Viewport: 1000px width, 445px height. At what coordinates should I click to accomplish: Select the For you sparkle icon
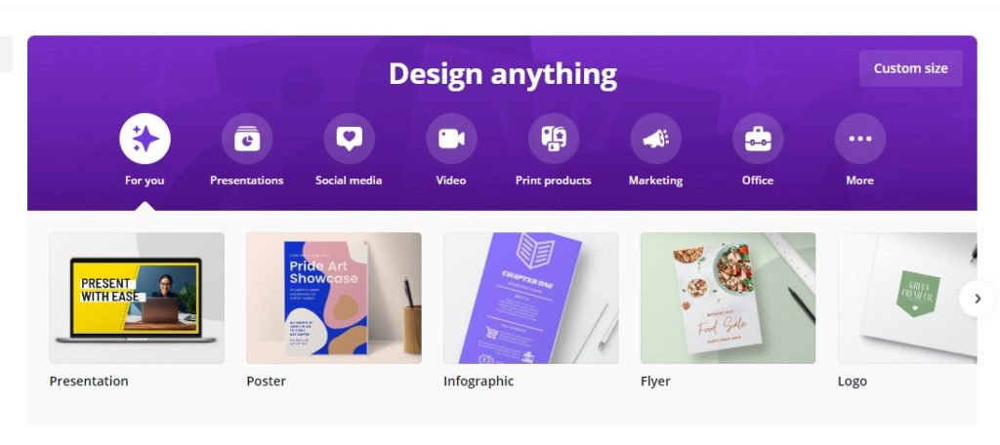click(x=145, y=139)
